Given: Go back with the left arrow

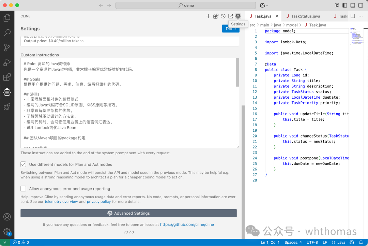Looking at the screenshot, I should tap(101, 5).
